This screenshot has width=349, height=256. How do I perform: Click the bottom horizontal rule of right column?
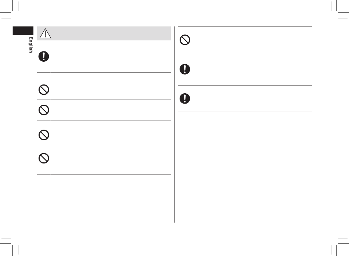tap(245, 112)
